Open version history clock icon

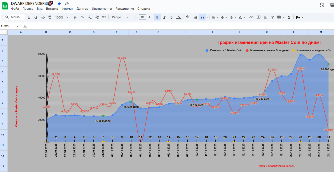322,5
